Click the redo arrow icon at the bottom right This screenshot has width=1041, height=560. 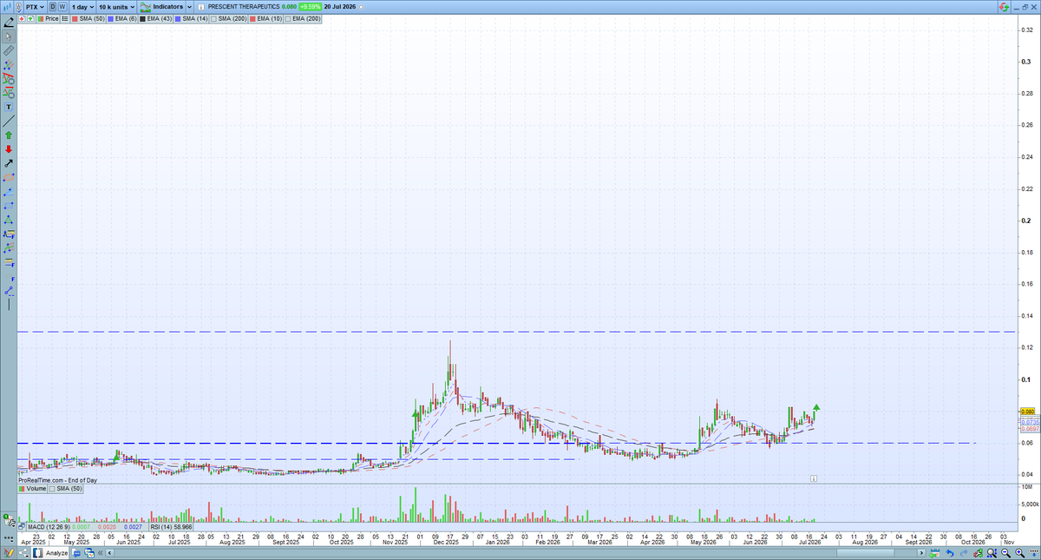coord(964,553)
